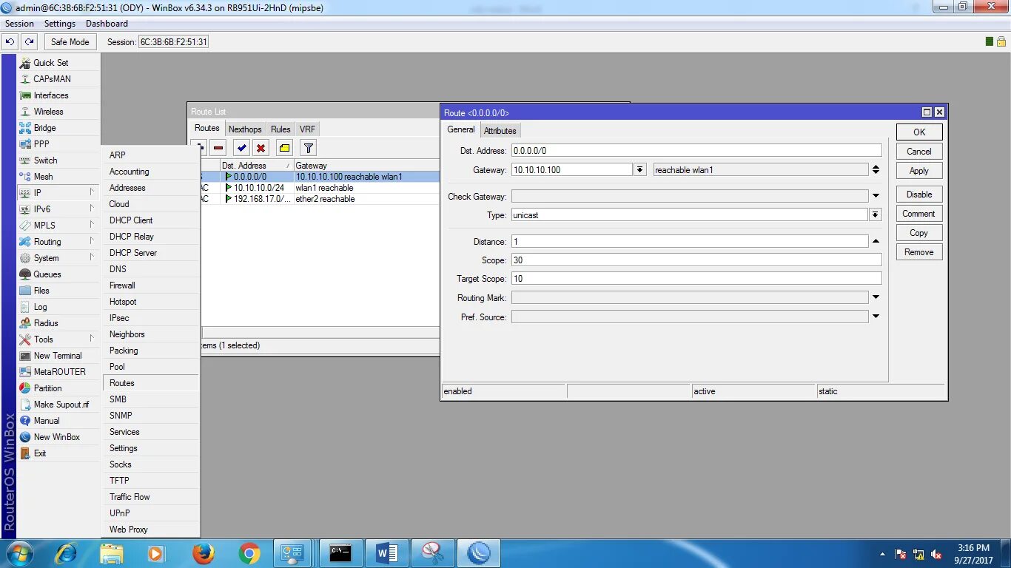Open the CAPsMAN menu entry
The height and width of the screenshot is (568, 1011).
[x=58, y=79]
